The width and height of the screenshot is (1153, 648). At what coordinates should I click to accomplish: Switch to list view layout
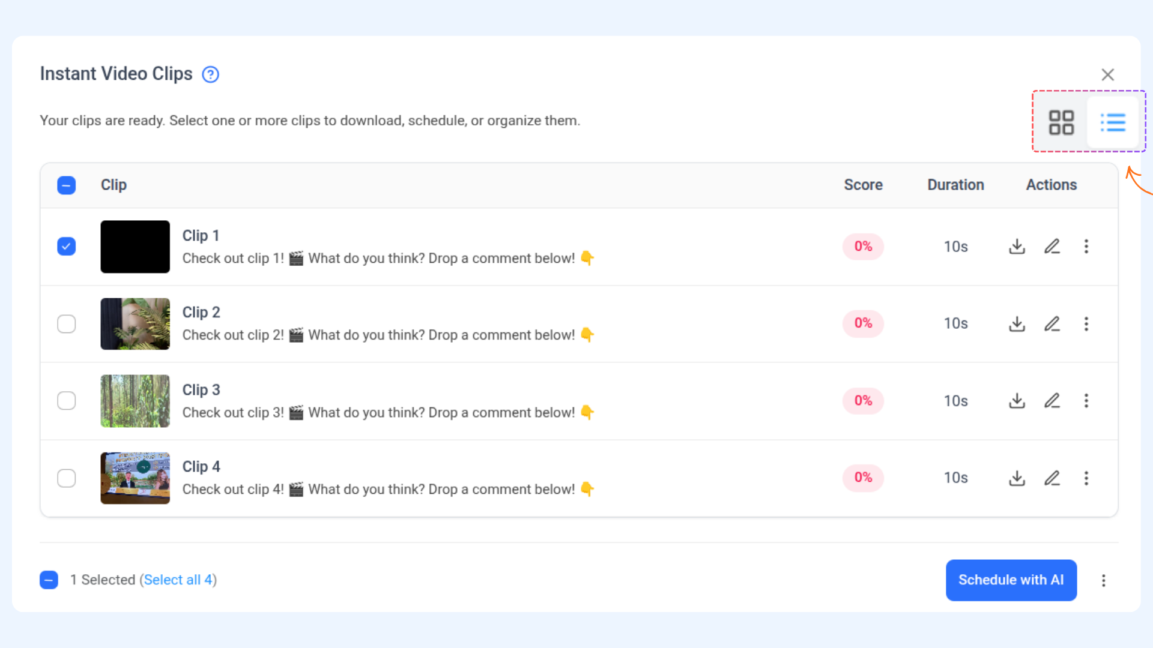(x=1113, y=122)
